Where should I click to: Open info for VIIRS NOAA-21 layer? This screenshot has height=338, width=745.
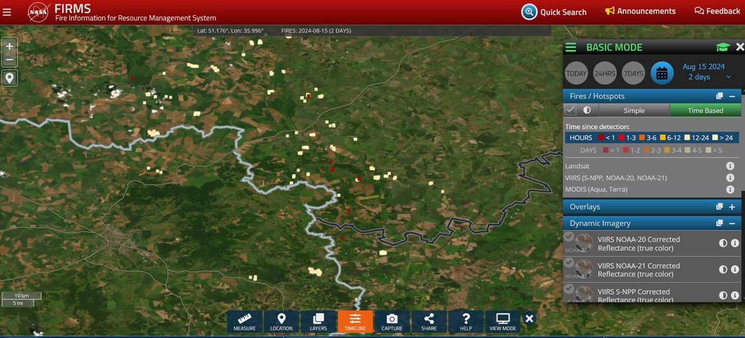[x=735, y=270]
